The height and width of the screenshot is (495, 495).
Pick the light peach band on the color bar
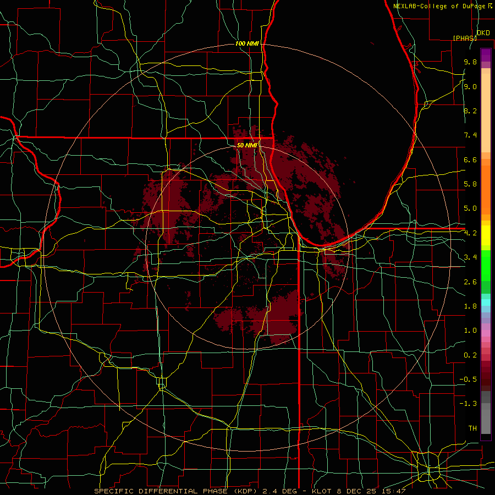(486, 113)
